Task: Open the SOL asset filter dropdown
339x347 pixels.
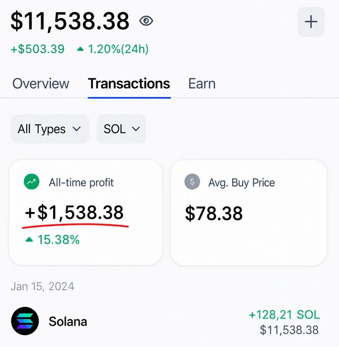Action: pos(121,129)
